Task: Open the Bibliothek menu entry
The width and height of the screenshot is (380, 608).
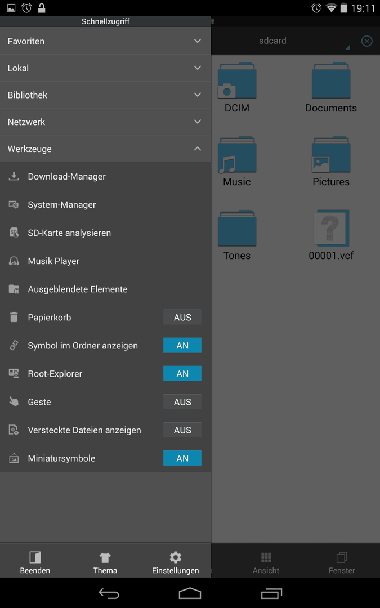Action: [x=105, y=95]
